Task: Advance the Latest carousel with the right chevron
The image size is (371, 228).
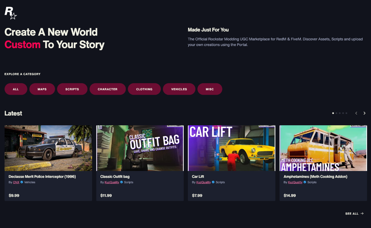Action: tap(364, 113)
